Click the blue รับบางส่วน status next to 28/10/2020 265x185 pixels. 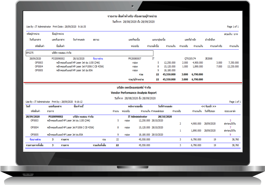98,58
